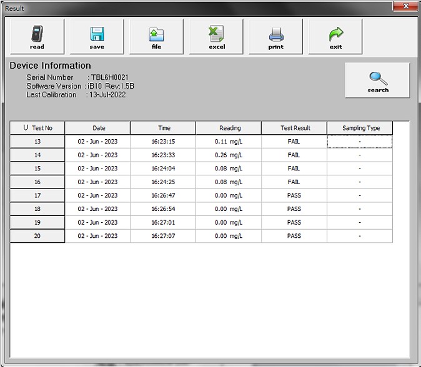
Task: Click the time cell 16:23:33
Action: point(163,155)
